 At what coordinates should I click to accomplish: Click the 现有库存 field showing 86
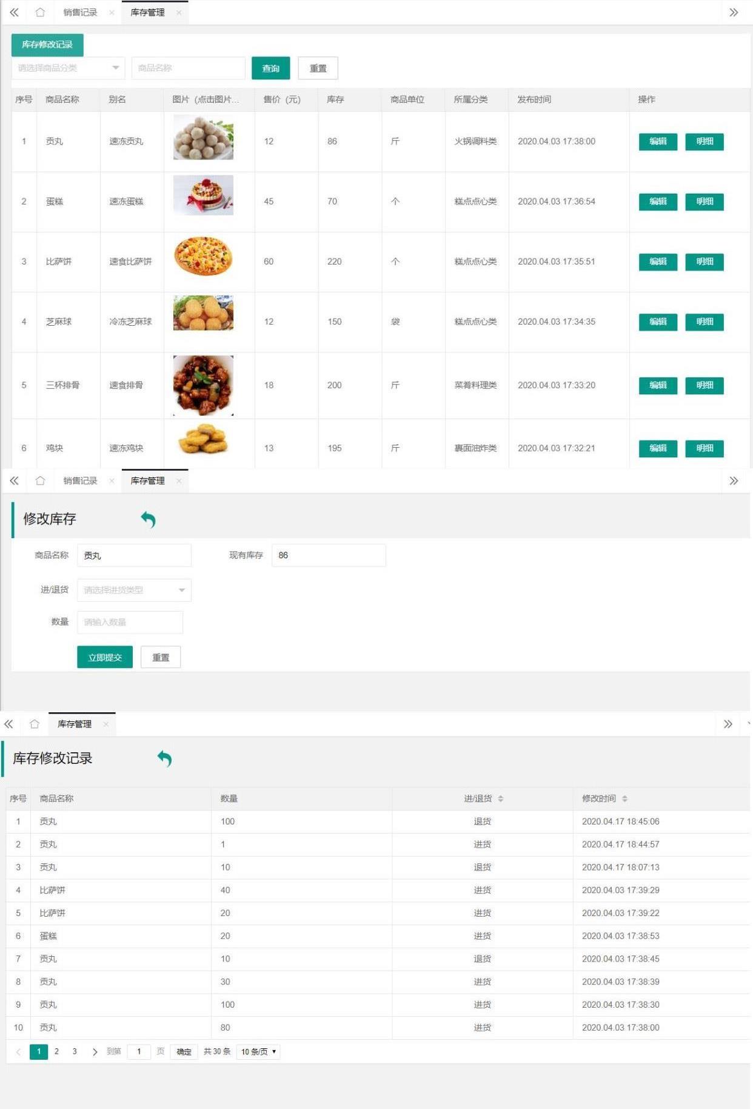[329, 555]
